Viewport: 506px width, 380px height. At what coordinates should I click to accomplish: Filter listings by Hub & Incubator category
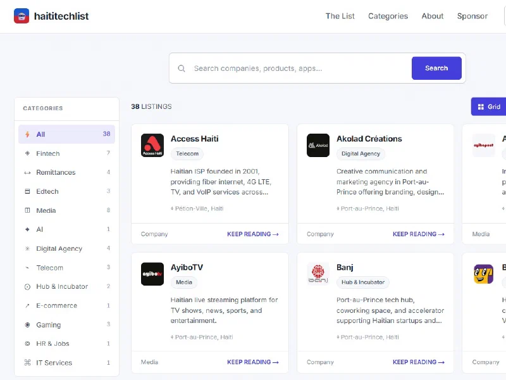[67, 287]
